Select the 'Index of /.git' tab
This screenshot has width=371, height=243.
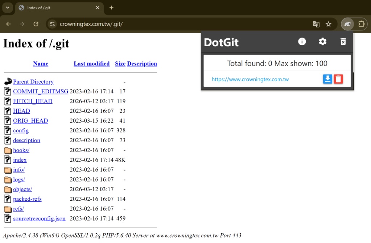pyautogui.click(x=59, y=8)
